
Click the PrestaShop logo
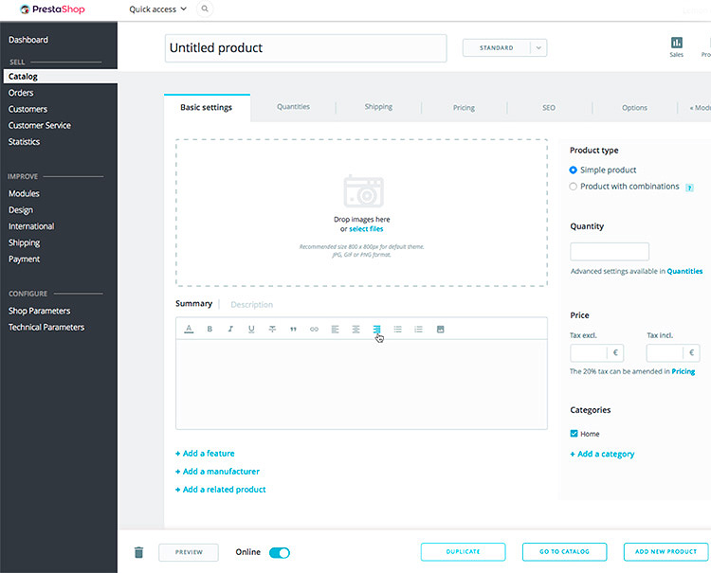point(52,9)
